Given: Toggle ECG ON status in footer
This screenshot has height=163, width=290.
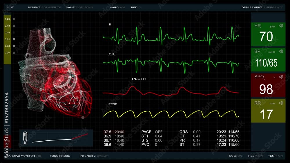Looking at the screenshot, I should [x=235, y=156].
